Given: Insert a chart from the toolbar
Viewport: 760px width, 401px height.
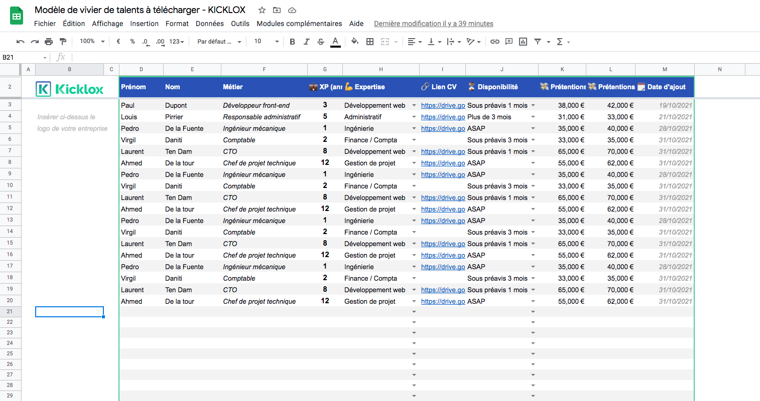Looking at the screenshot, I should [523, 42].
